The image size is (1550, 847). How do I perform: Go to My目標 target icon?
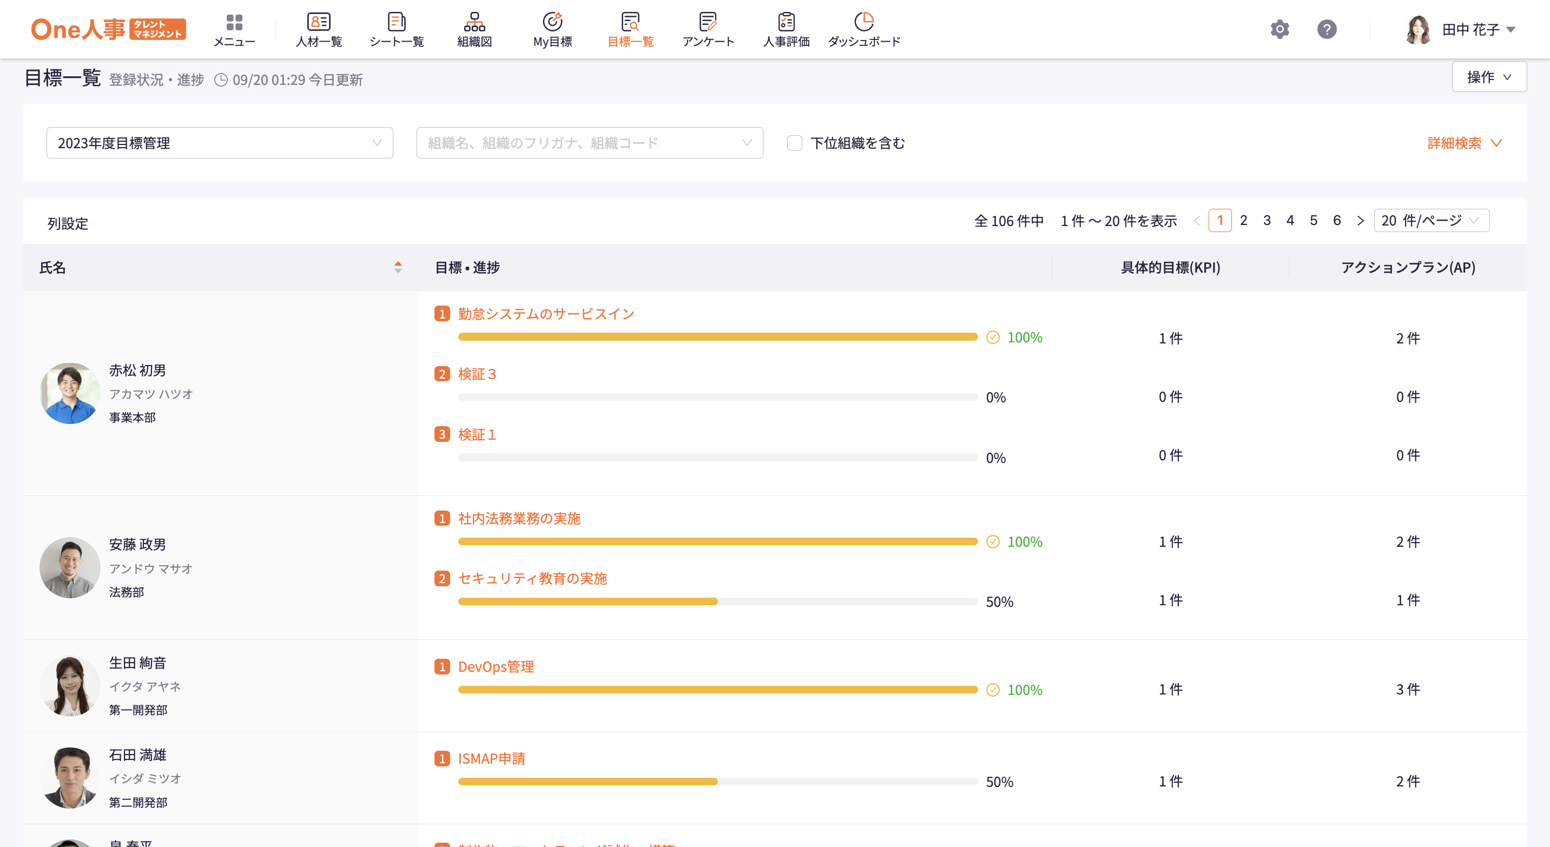552,23
